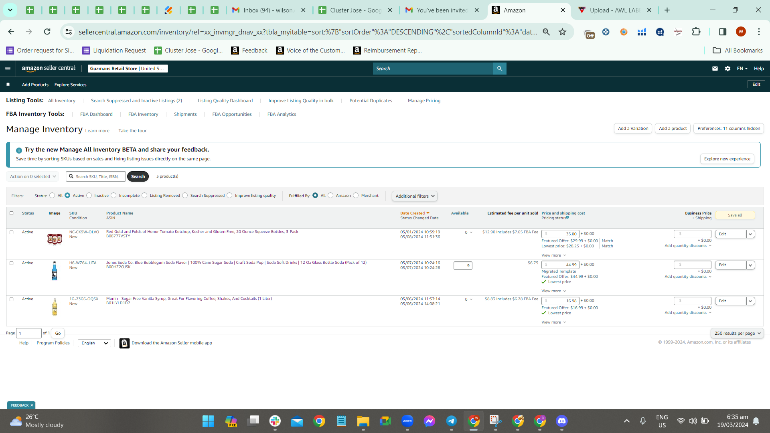
Task: Open the Windows Start menu
Action: (208, 421)
